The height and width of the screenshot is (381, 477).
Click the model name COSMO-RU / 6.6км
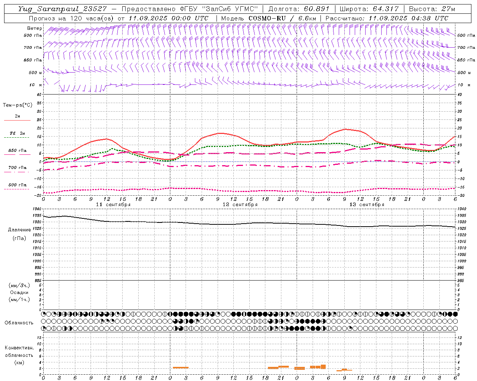point(282,18)
